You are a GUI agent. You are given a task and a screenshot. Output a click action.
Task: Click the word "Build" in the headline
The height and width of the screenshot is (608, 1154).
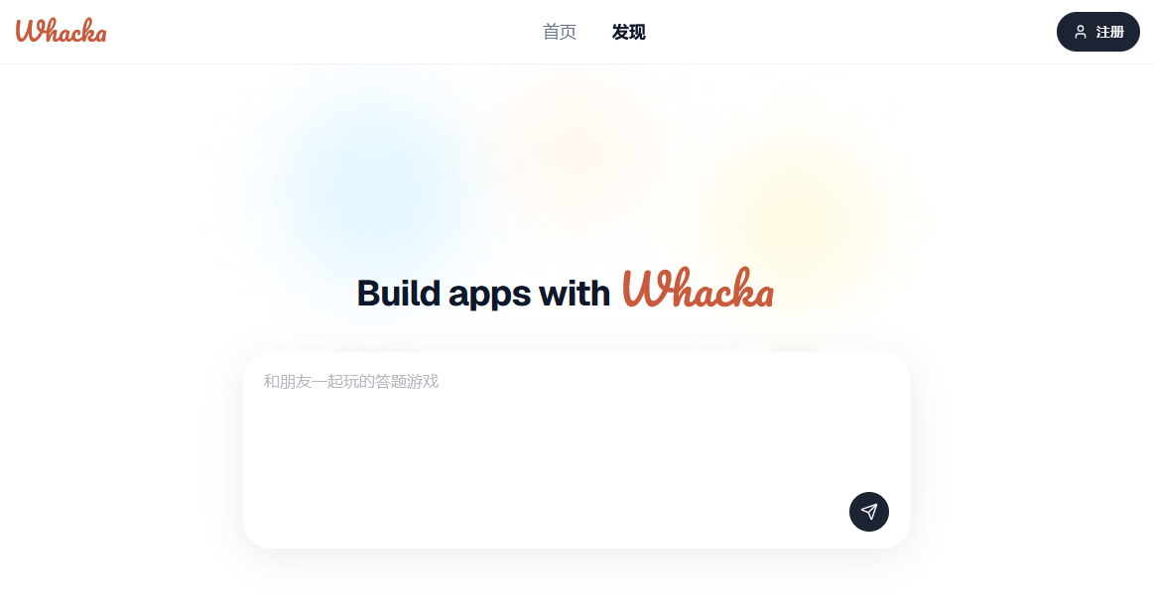(399, 293)
